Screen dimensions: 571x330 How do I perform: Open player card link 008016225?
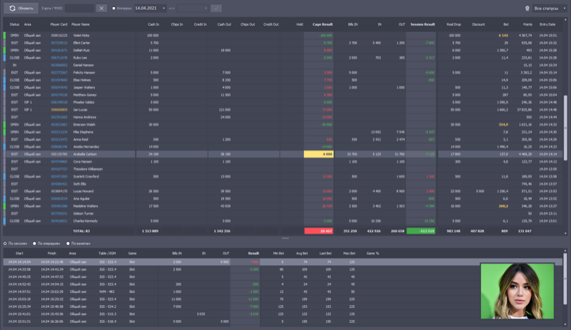[59, 34]
